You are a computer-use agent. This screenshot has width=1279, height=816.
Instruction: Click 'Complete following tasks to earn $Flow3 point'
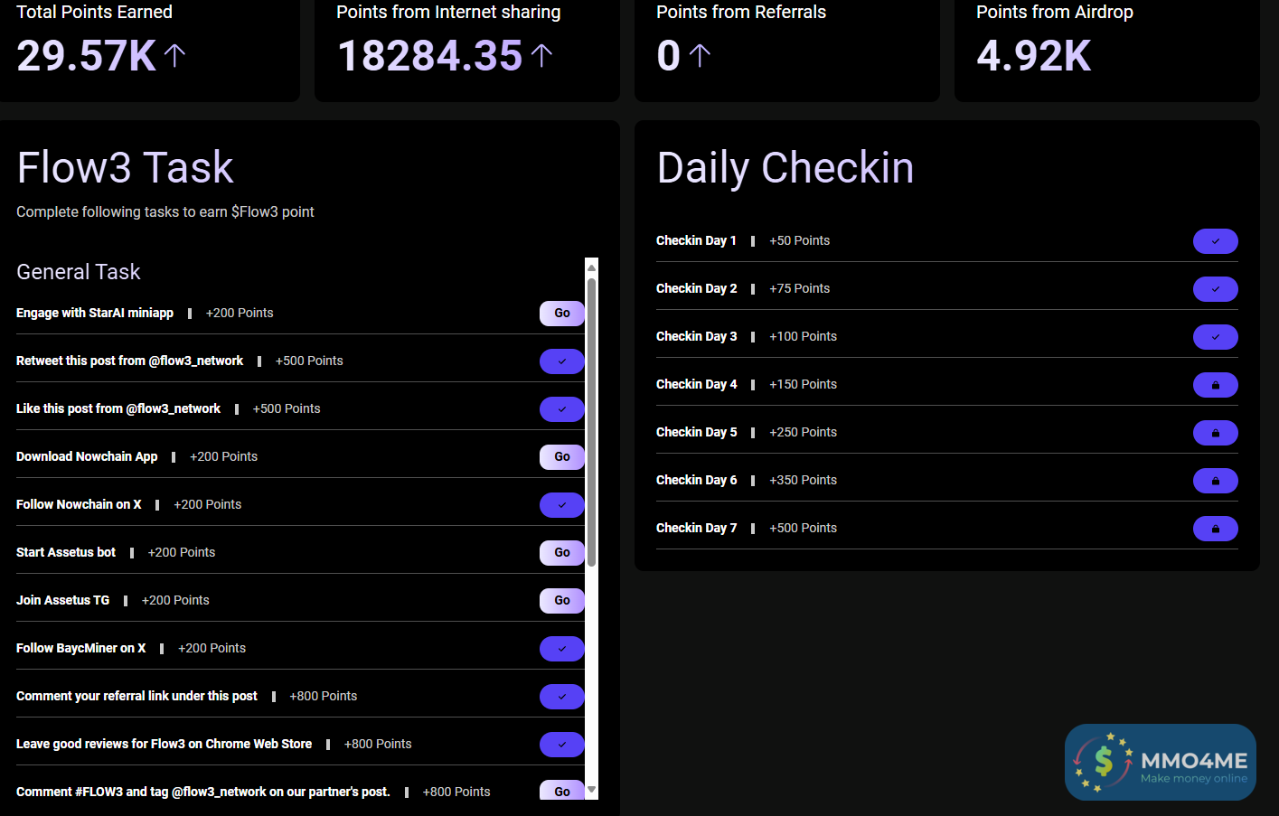(x=165, y=211)
